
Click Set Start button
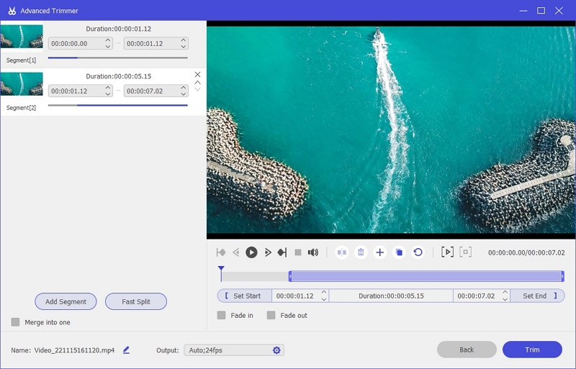tap(245, 296)
